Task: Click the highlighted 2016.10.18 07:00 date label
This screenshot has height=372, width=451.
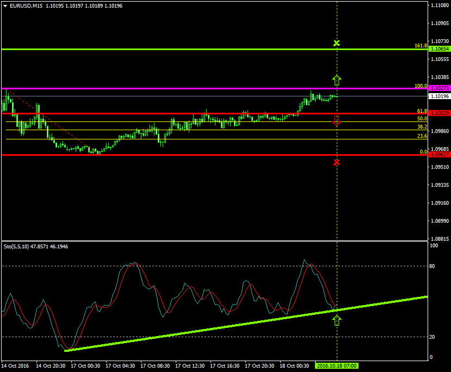Action: [x=337, y=366]
